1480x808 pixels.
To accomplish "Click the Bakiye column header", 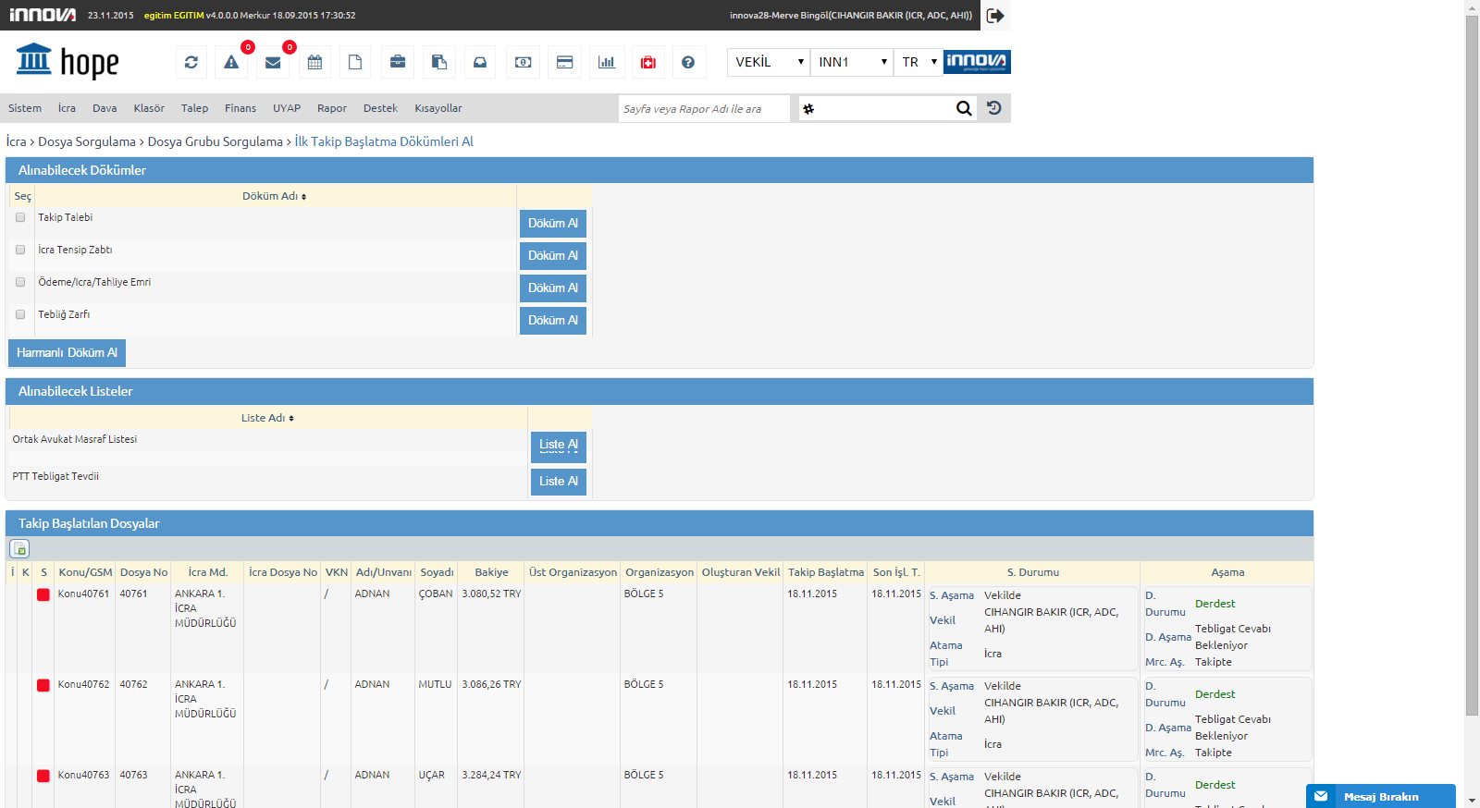I will pyautogui.click(x=492, y=572).
